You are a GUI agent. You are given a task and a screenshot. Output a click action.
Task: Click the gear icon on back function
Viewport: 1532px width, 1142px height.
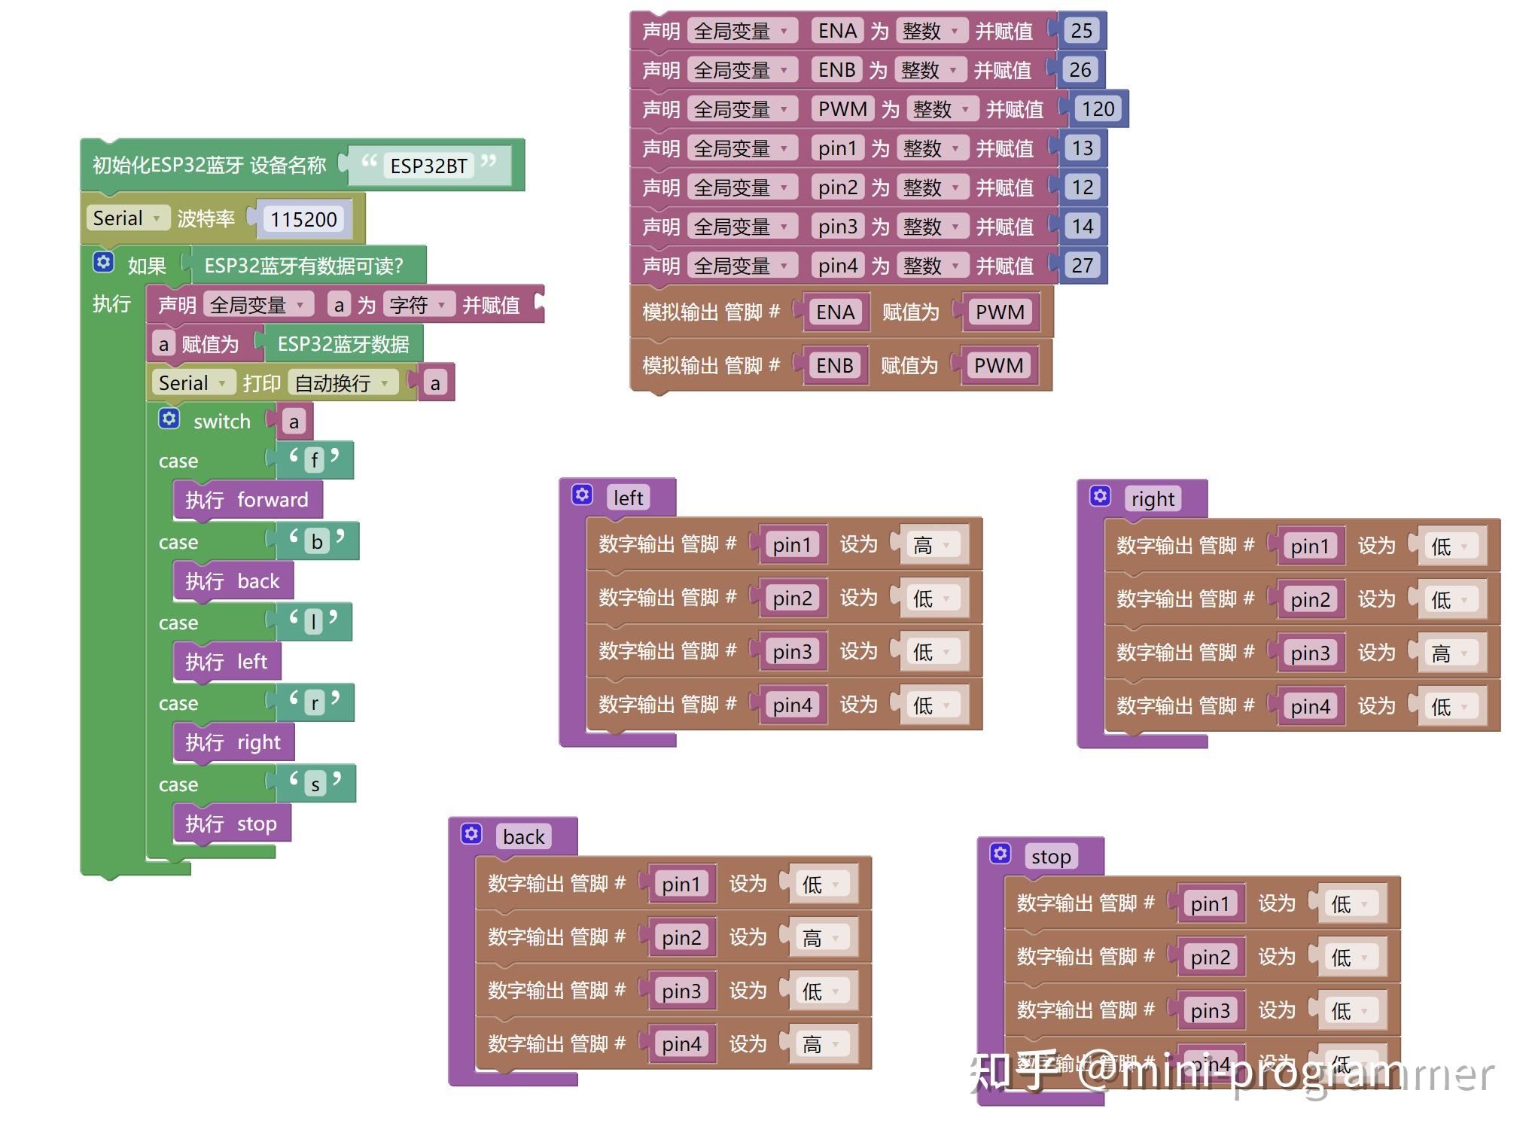pyautogui.click(x=471, y=833)
